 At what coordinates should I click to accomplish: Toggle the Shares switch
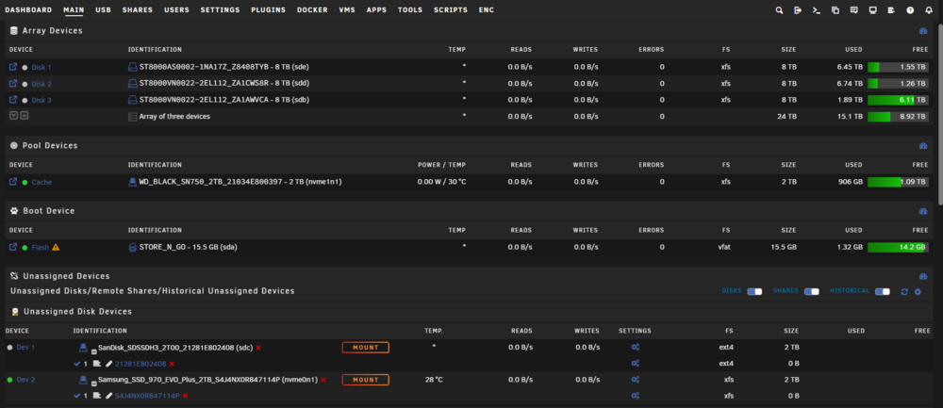[x=812, y=291]
